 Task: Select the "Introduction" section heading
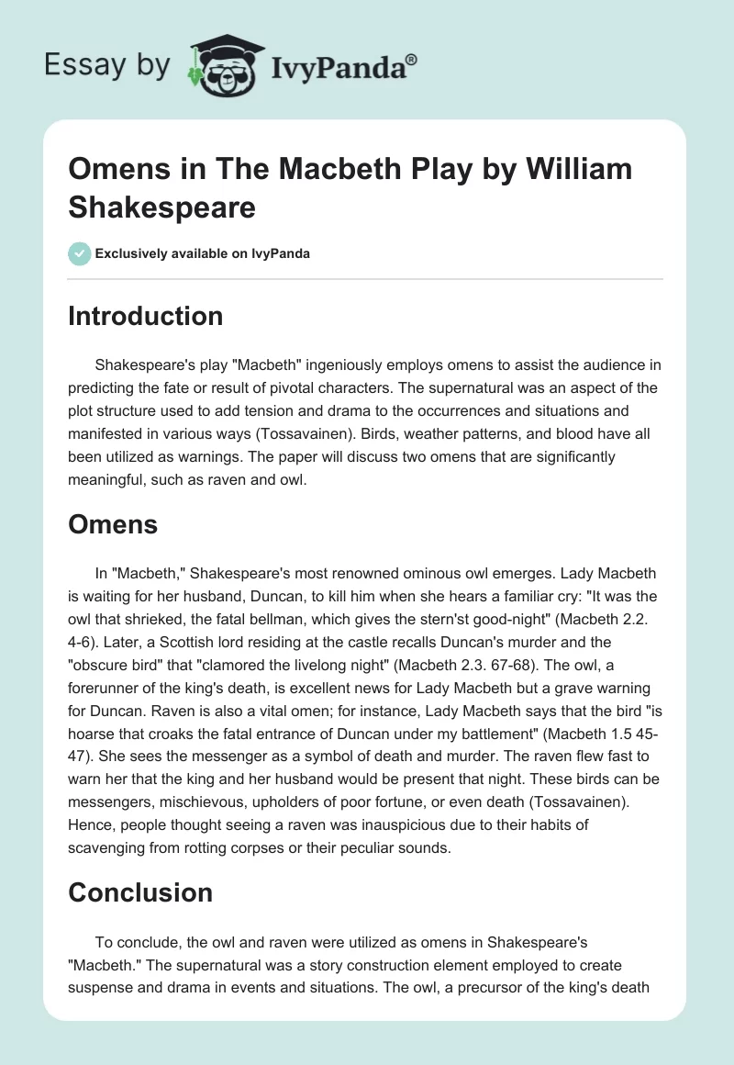145,316
